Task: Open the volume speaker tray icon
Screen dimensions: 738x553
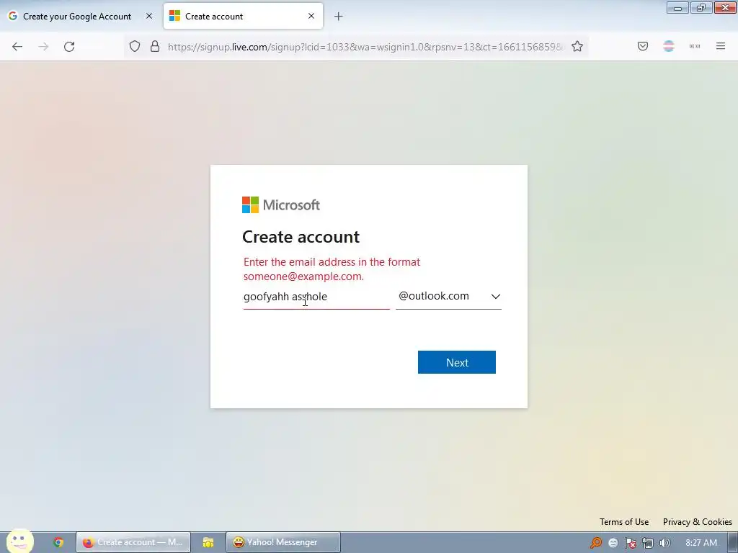Action: (665, 543)
